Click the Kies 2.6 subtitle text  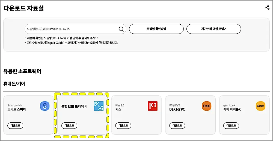point(120,105)
